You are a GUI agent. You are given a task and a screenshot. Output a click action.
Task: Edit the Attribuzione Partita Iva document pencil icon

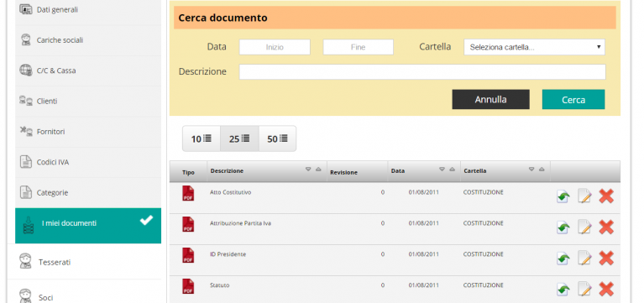(x=584, y=227)
